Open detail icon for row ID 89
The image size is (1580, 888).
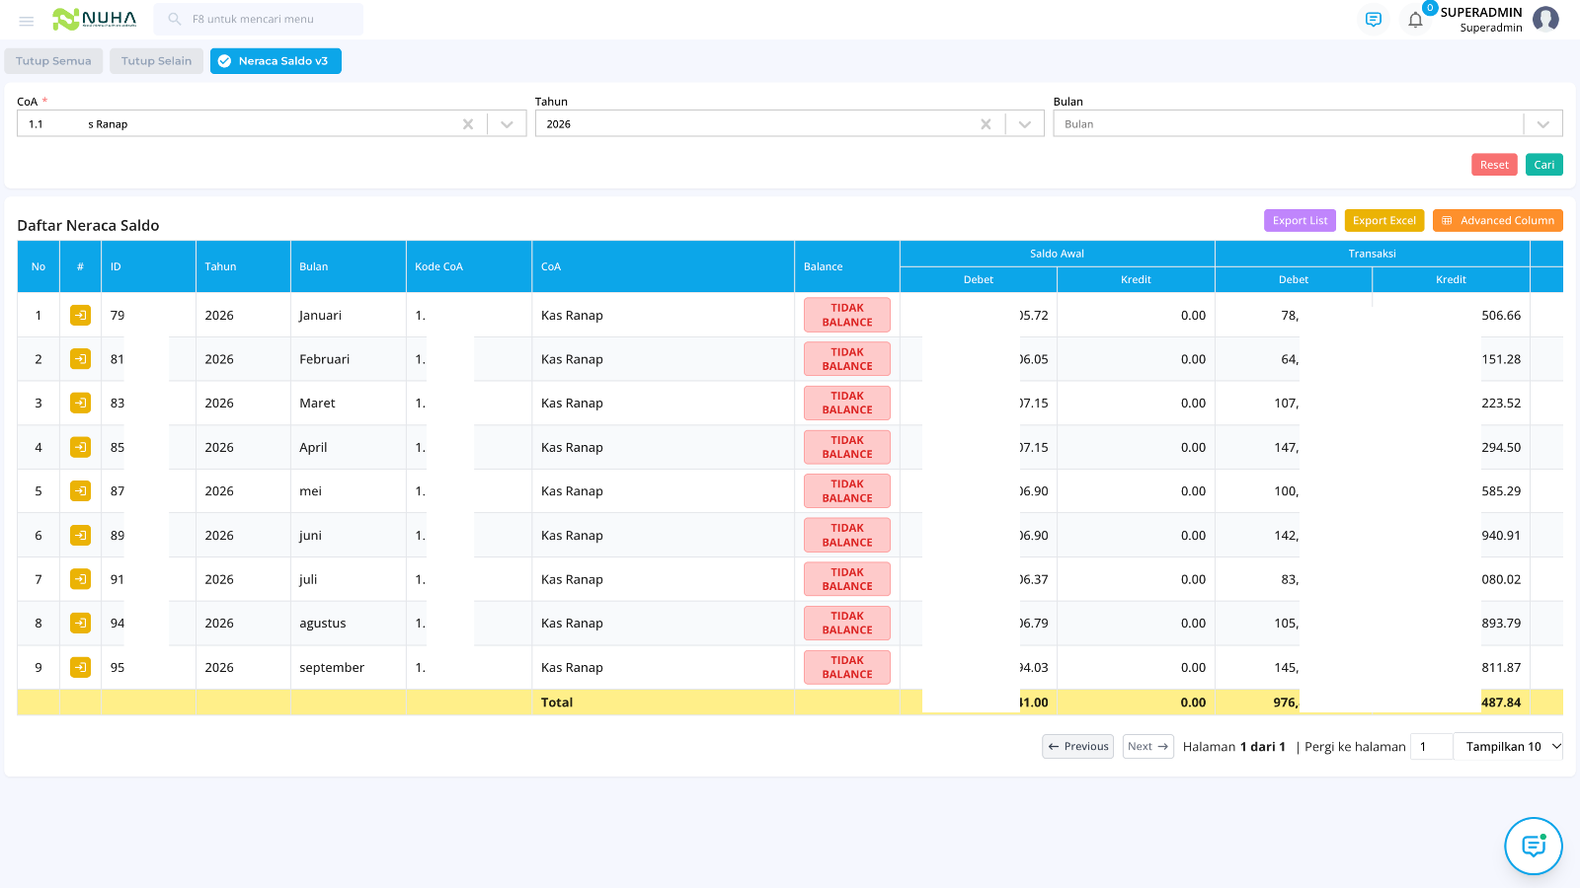[80, 536]
